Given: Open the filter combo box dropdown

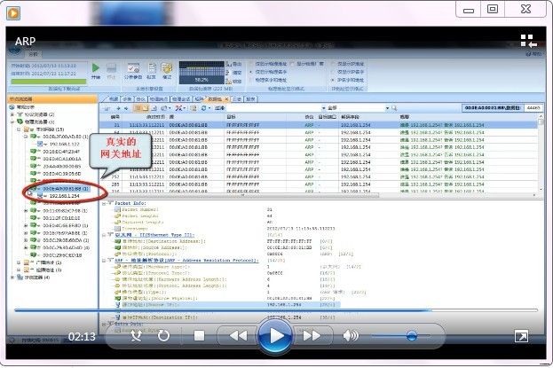Looking at the screenshot, I should click(x=323, y=108).
